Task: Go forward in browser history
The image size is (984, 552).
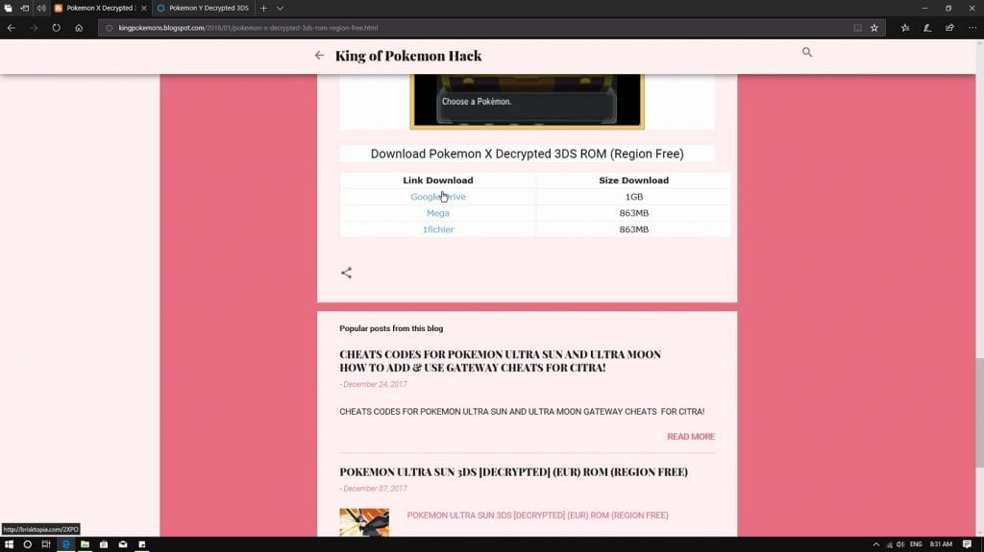Action: (34, 28)
